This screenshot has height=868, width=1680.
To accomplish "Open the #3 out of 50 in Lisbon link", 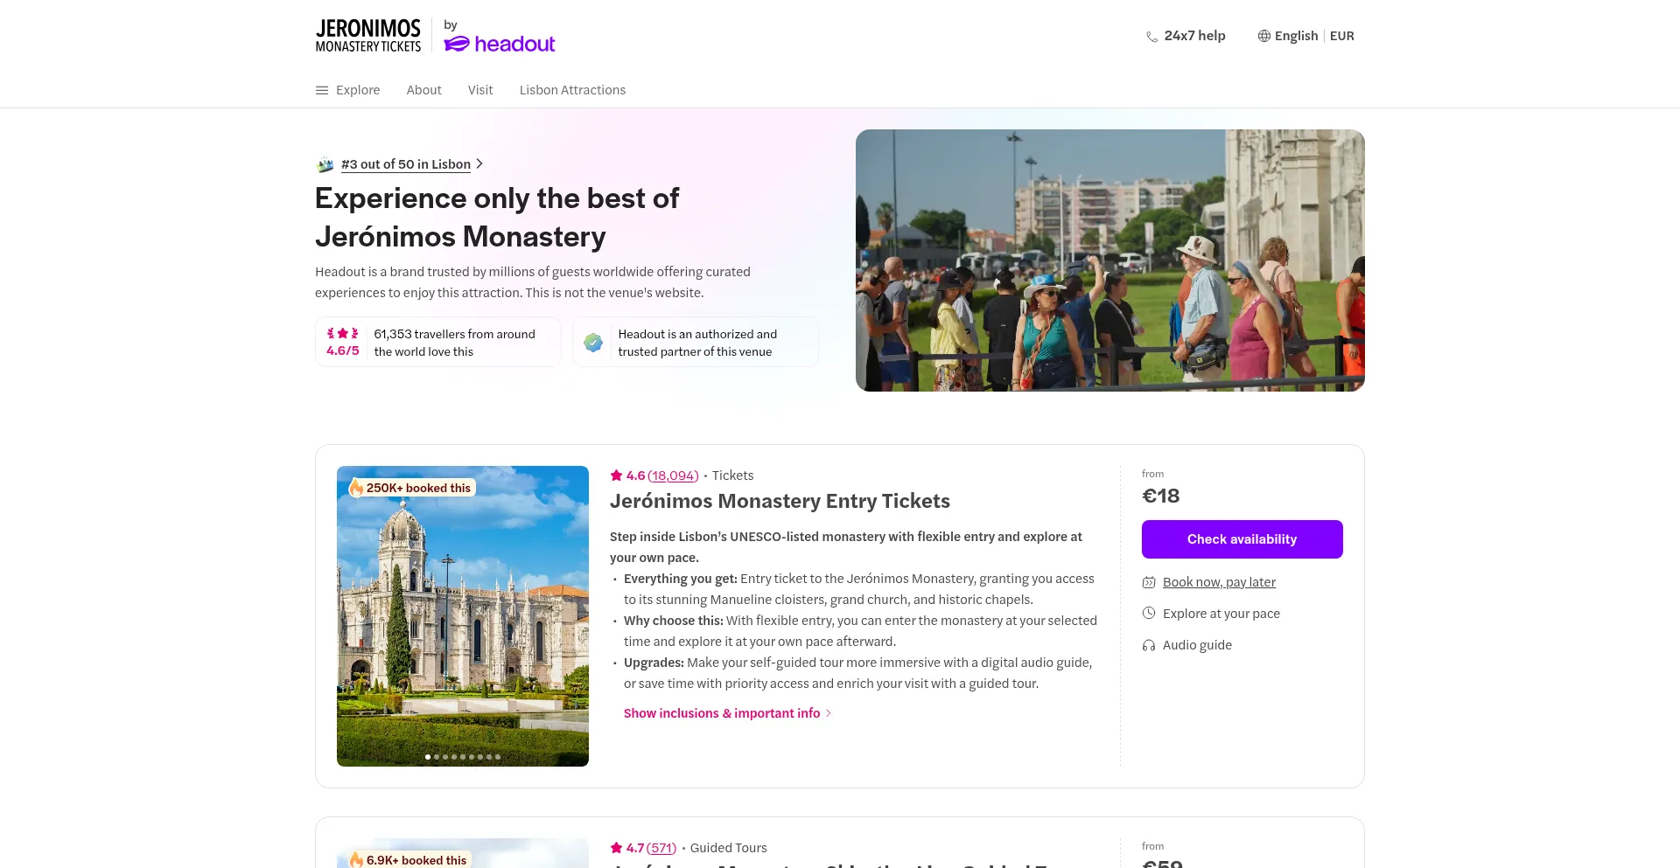I will click(x=406, y=164).
